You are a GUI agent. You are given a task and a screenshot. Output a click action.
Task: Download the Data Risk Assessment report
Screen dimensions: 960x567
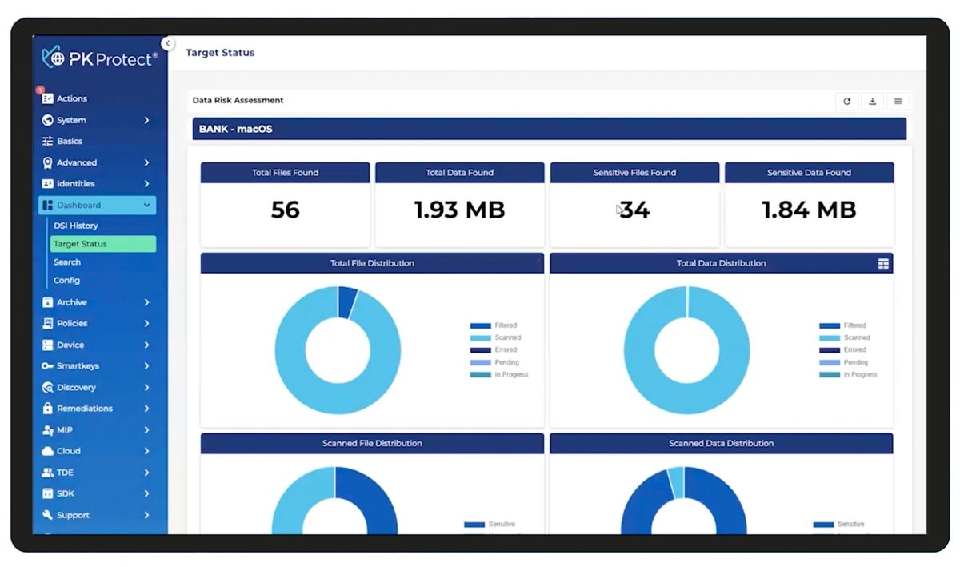[x=873, y=102]
